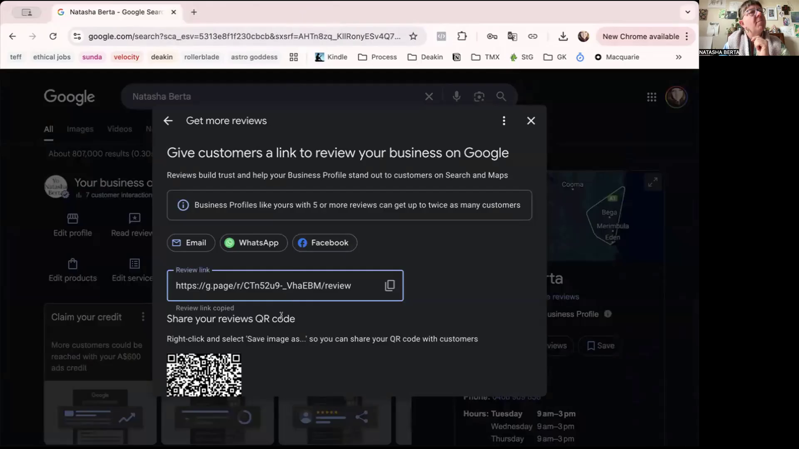Viewport: 799px width, 449px height.
Task: Start voice search with the microphone
Action: [x=457, y=96]
